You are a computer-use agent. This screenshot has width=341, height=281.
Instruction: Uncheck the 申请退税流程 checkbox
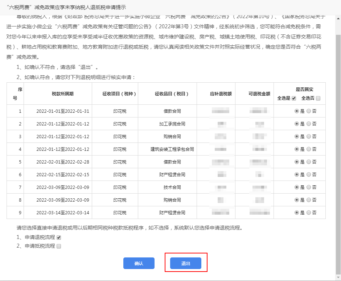[x=59, y=237]
